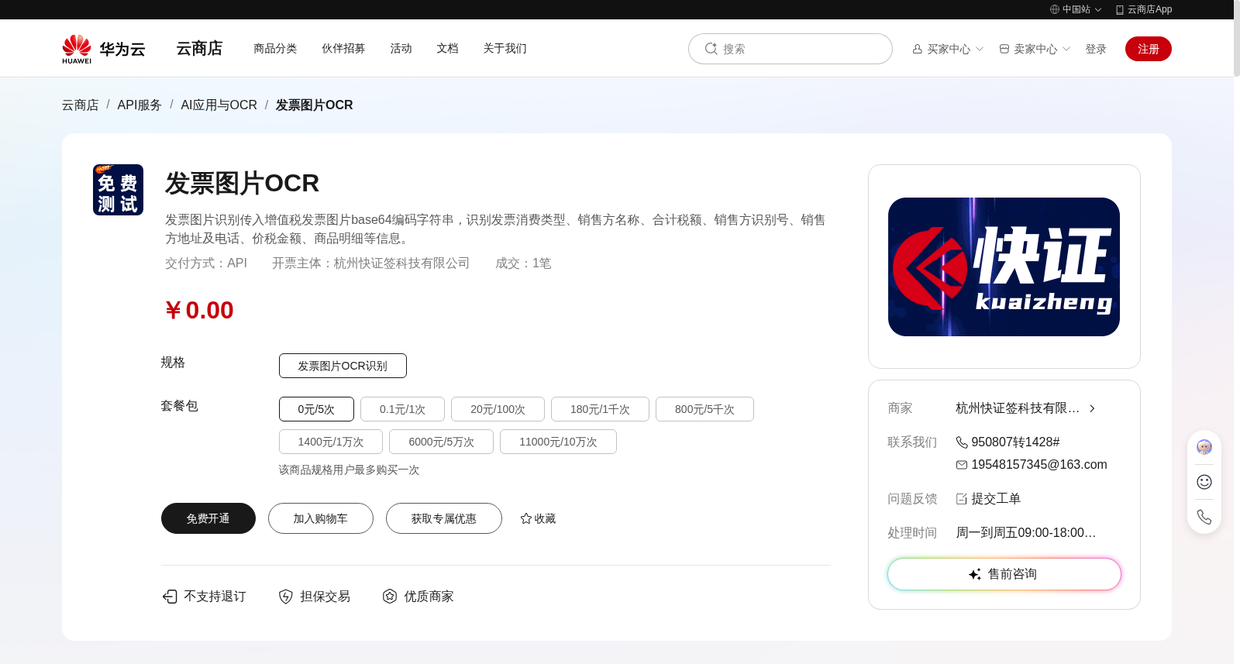This screenshot has width=1240, height=664.
Task: Click the API服务 breadcrumb link
Action: (139, 105)
